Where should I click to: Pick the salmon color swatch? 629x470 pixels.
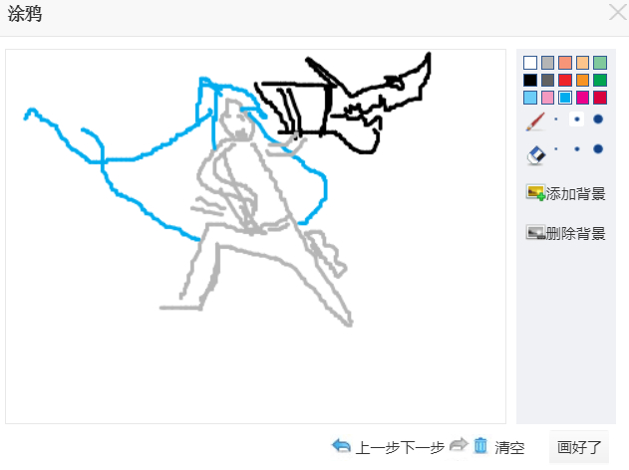(565, 63)
